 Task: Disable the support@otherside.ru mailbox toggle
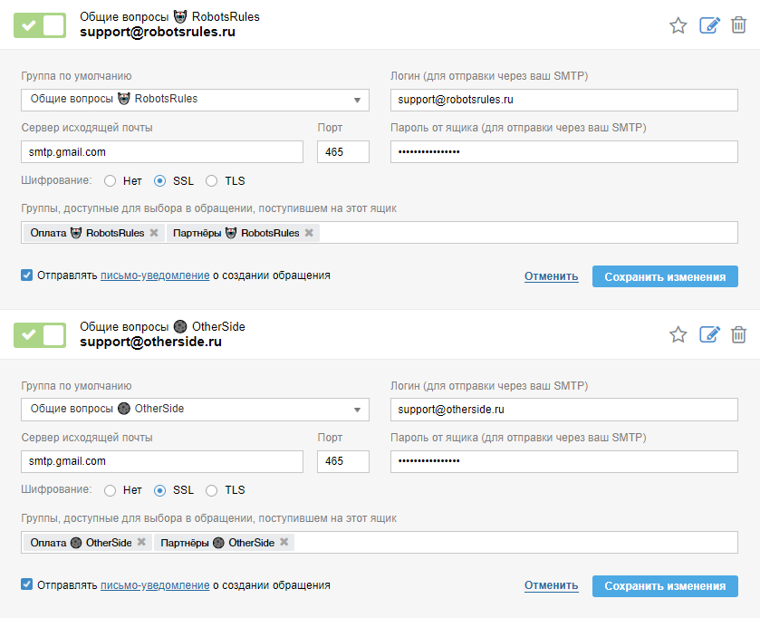pyautogui.click(x=40, y=335)
